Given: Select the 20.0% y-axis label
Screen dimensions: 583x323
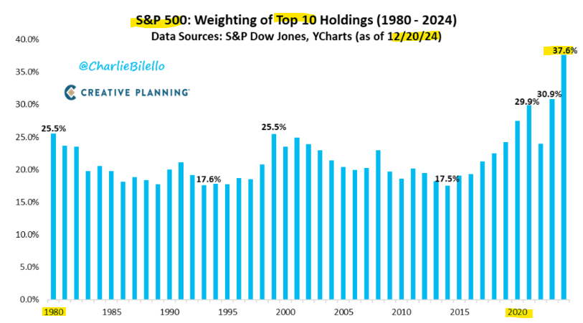Looking at the screenshot, I should point(26,170).
